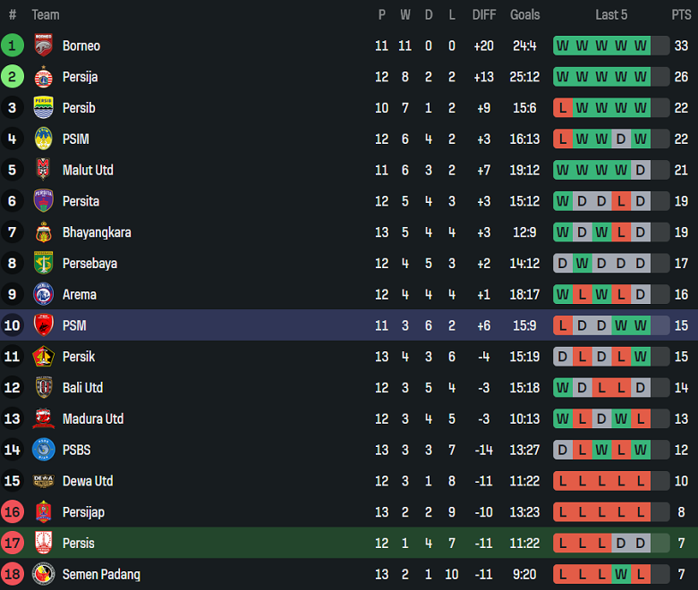Click the PSM red team logo

click(x=43, y=325)
